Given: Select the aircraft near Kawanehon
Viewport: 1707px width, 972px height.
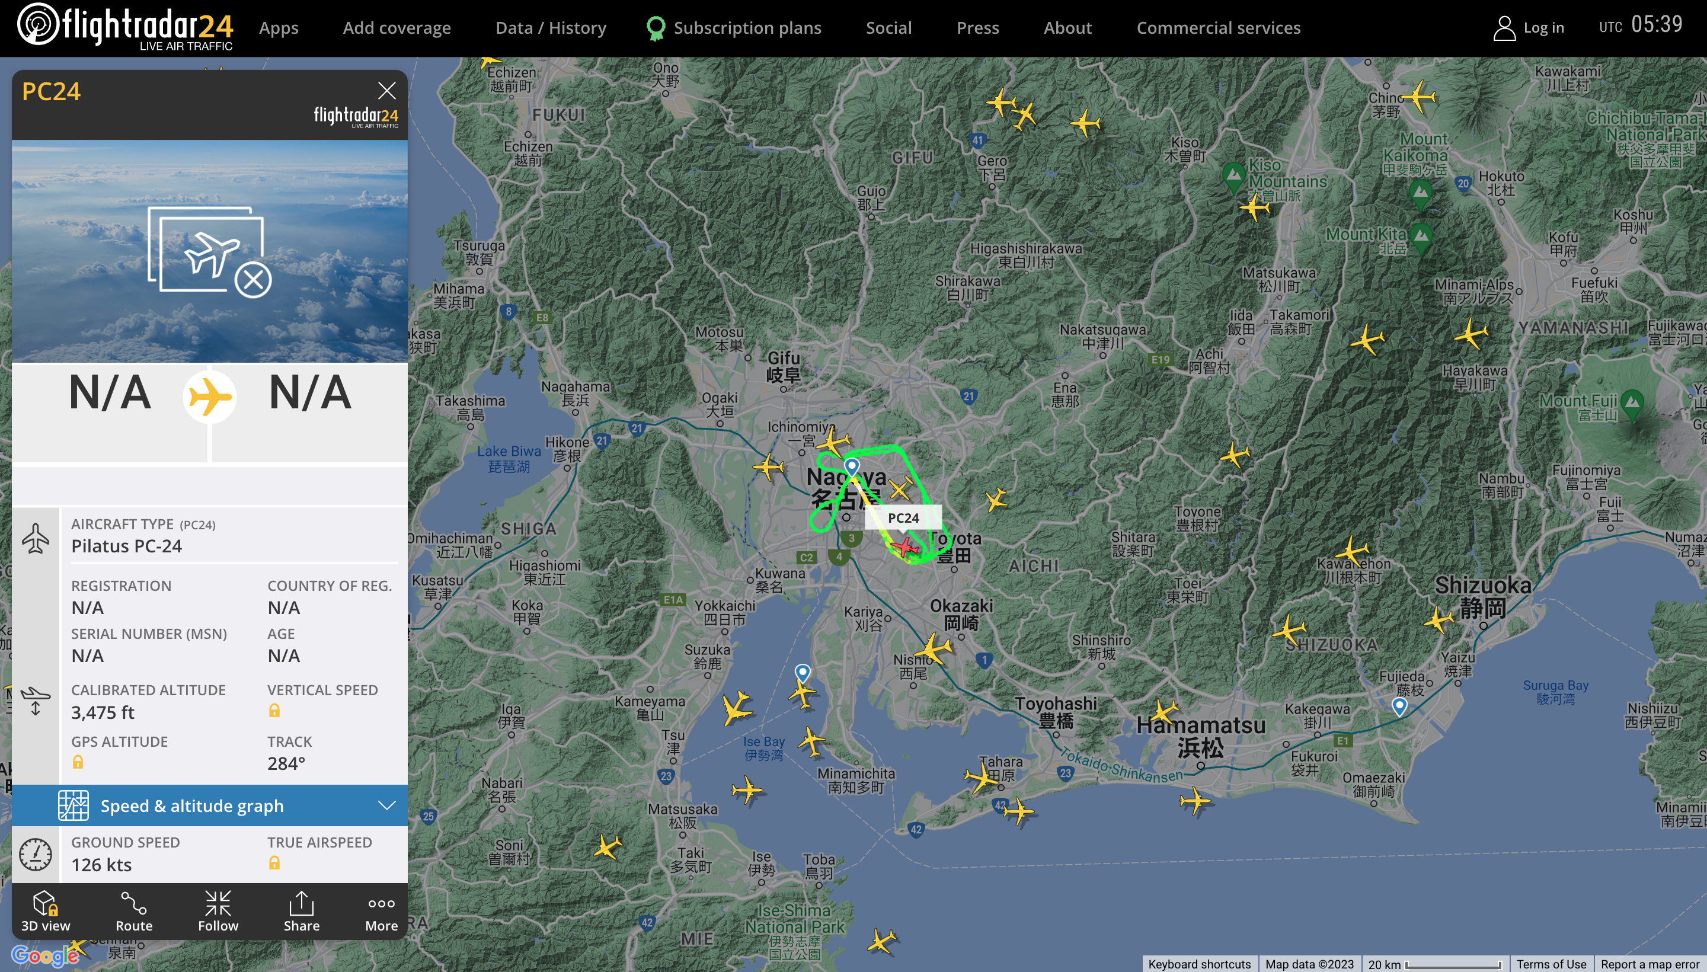Looking at the screenshot, I should click(x=1353, y=552).
